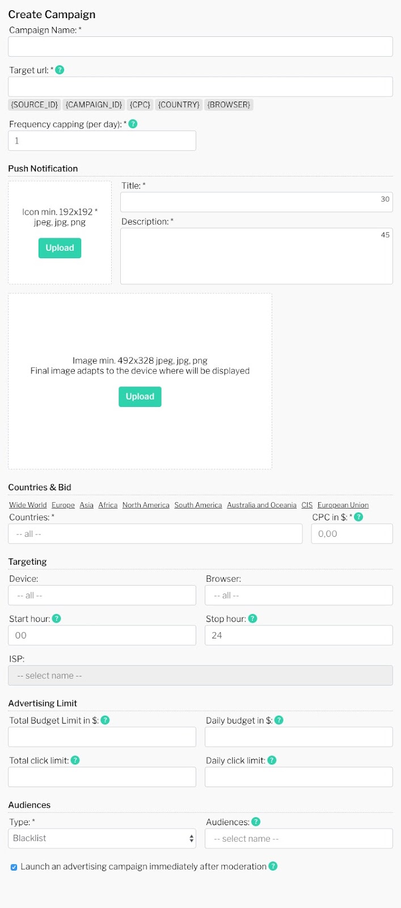Screen dimensions: 401x908
Task: Insert the {CAMPAIGN_ID} macro tag
Action: (94, 104)
